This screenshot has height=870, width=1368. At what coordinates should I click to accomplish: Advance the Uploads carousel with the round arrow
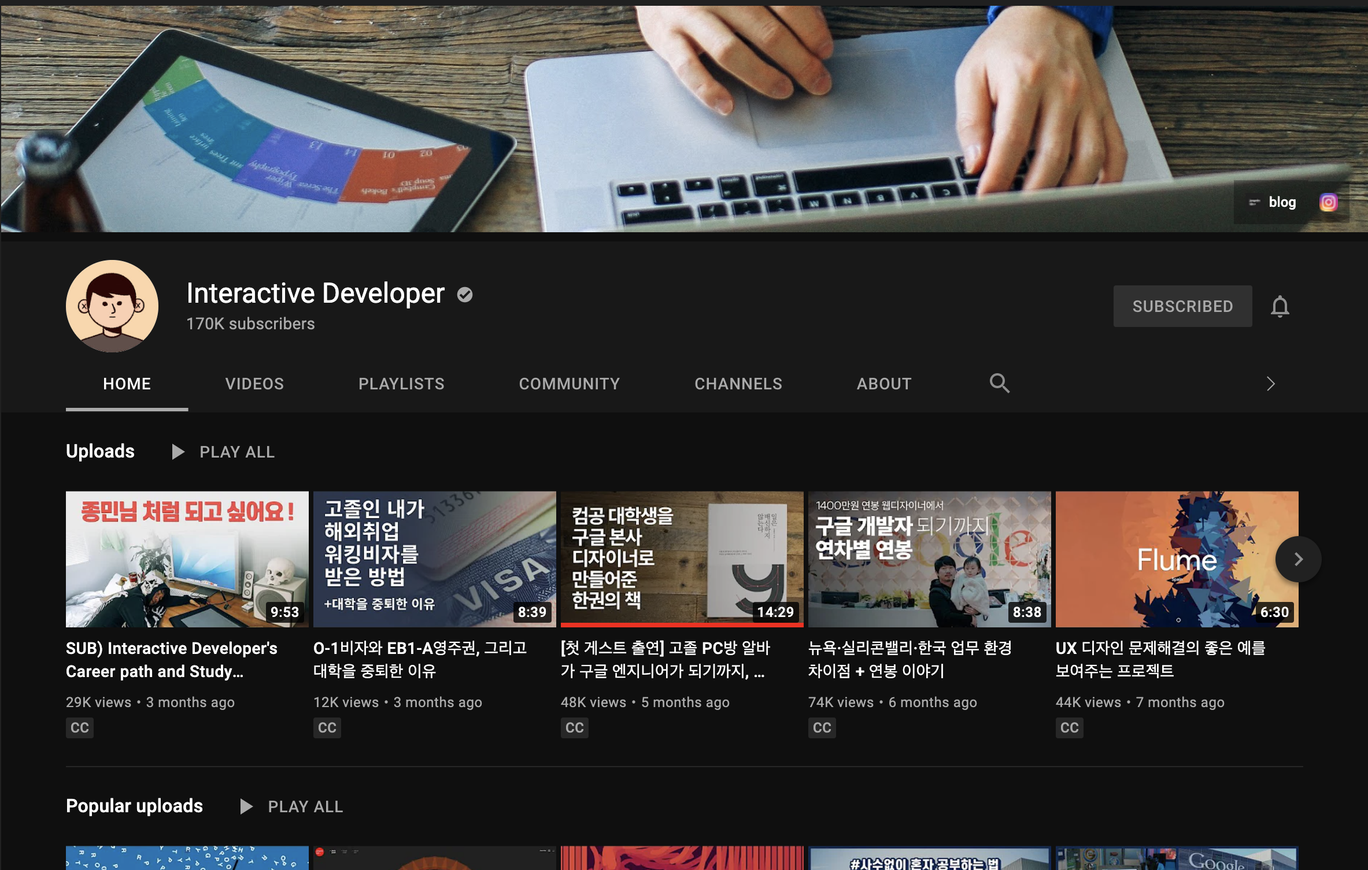point(1298,559)
